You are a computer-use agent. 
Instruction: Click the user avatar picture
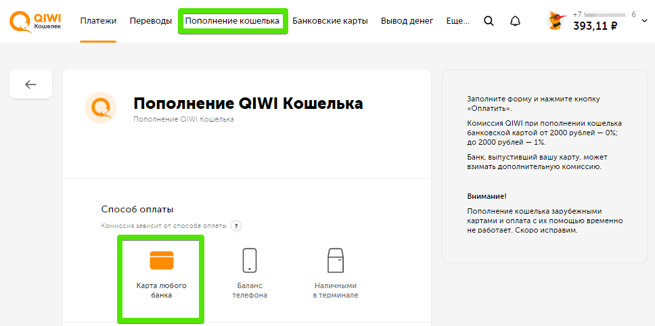point(556,21)
